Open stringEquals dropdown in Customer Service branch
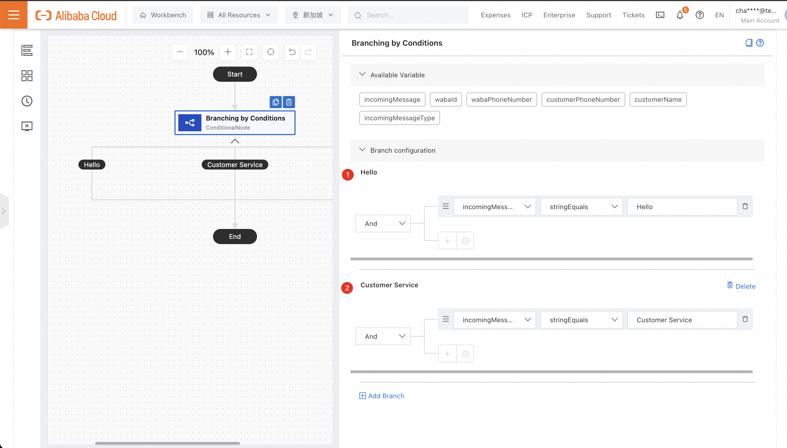 (581, 320)
